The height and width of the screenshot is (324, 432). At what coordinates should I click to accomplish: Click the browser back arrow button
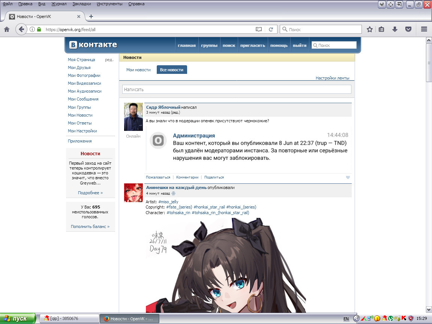[x=21, y=30]
